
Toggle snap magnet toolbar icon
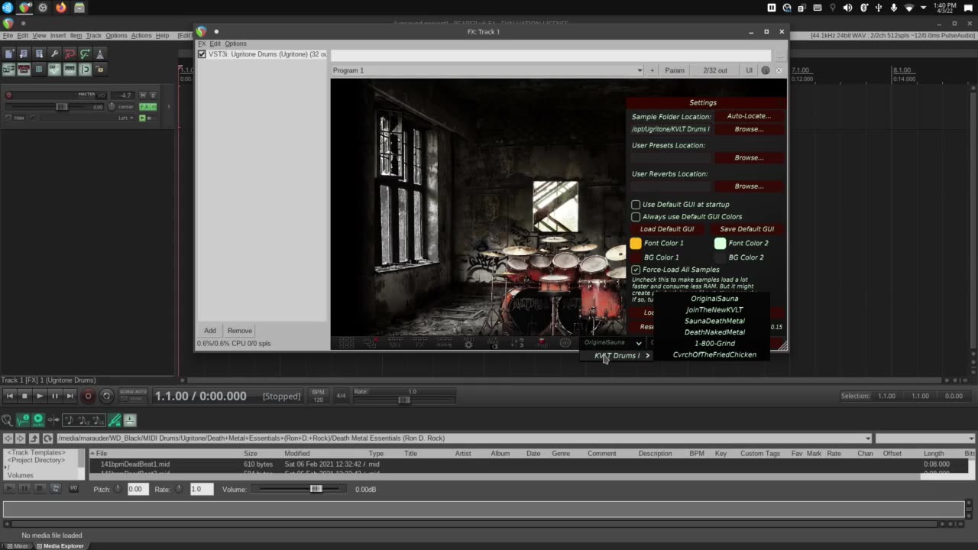click(85, 70)
